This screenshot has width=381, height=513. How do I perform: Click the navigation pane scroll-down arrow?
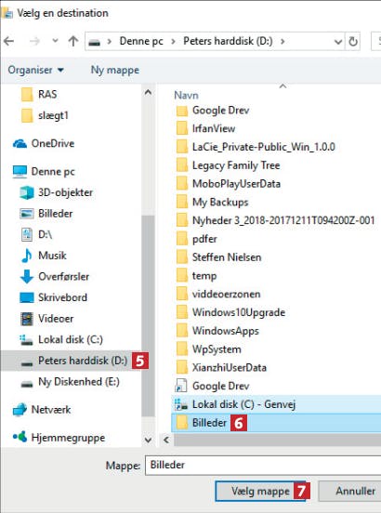click(148, 440)
